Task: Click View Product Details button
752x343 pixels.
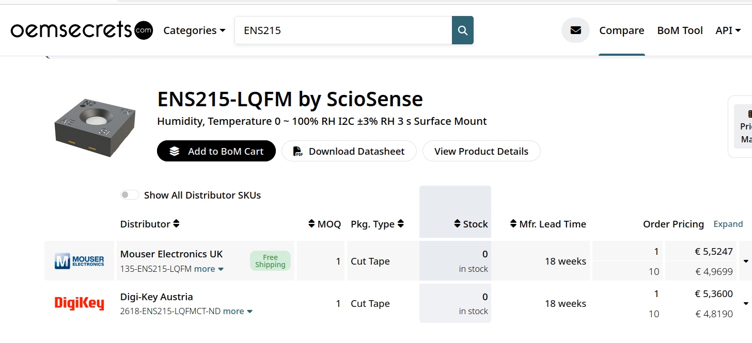Action: (481, 151)
